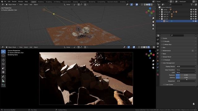Open the File menu

(5, 2)
